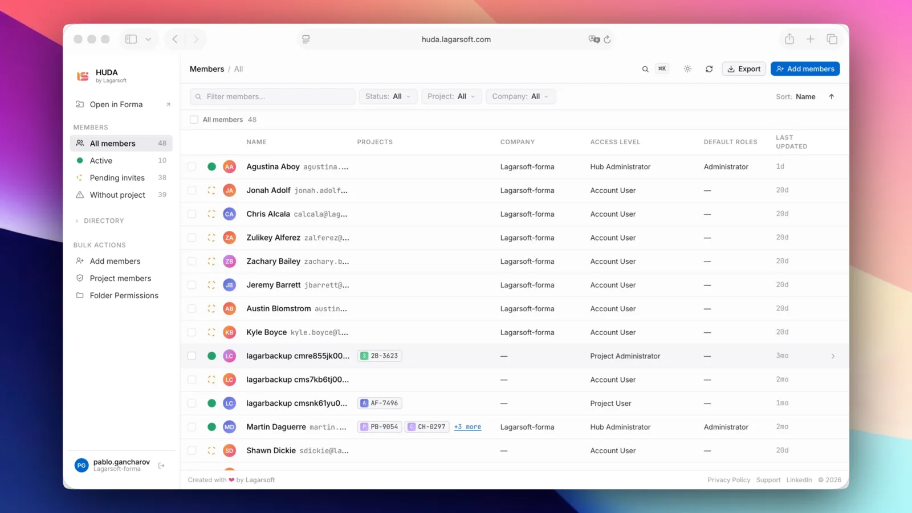Select Zulikey Alferez row checkbox

pyautogui.click(x=192, y=238)
